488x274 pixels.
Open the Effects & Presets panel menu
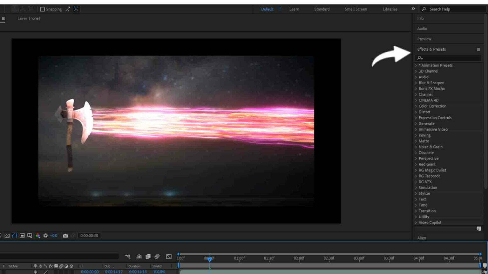(x=478, y=49)
